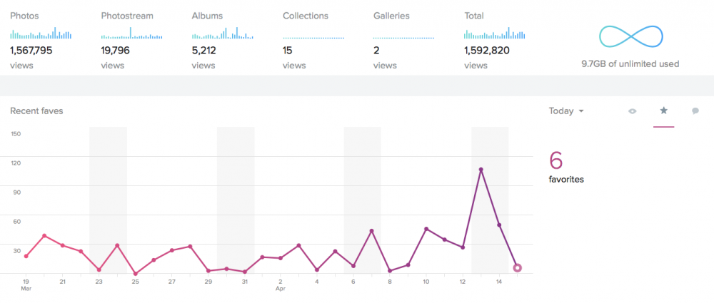Select the April 13 peak data point

point(481,170)
